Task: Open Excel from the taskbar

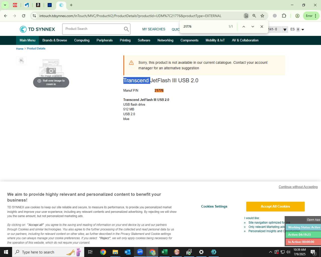Action: tap(165, 252)
